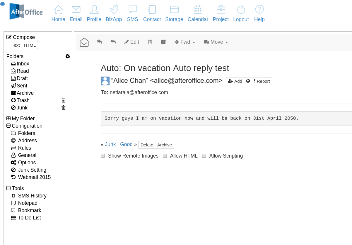352x245 pixels.
Task: Open folder settings gear icon beside Folders
Action: coord(68,56)
